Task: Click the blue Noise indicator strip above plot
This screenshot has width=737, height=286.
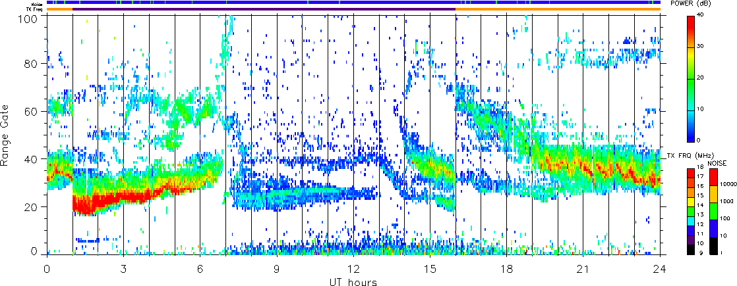Action: coord(353,3)
